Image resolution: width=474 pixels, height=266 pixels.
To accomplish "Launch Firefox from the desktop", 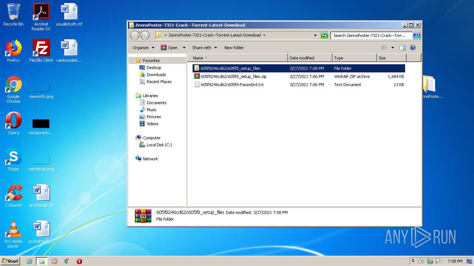I will click(13, 51).
